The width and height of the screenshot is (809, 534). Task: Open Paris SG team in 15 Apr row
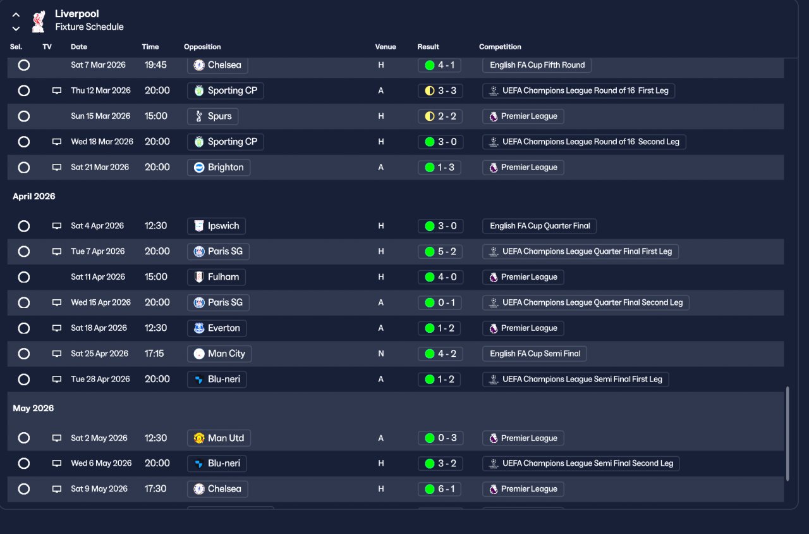pyautogui.click(x=219, y=302)
